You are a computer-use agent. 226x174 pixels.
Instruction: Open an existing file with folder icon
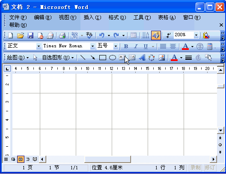[x=21, y=35]
